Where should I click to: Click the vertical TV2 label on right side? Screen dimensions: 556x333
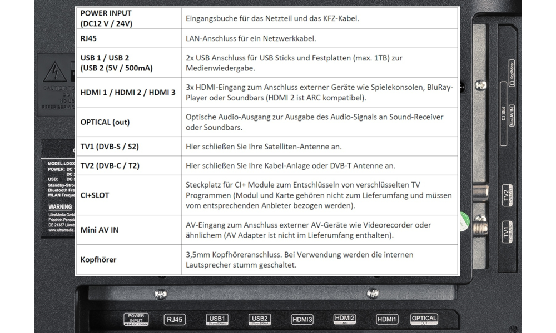506,196
